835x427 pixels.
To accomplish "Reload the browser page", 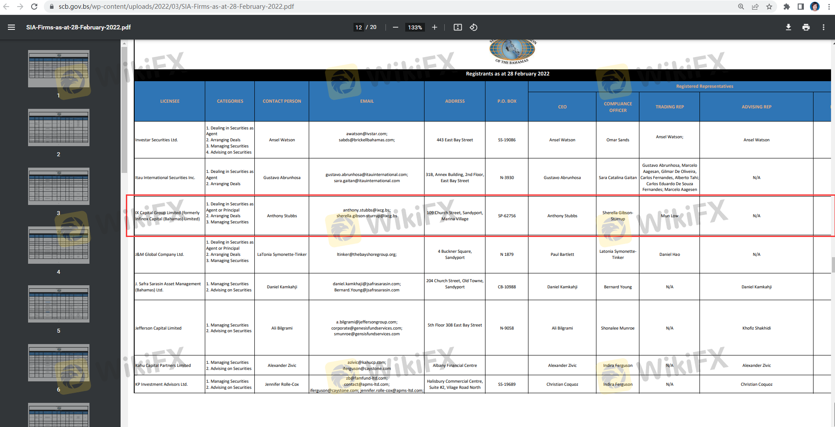I will tap(34, 7).
